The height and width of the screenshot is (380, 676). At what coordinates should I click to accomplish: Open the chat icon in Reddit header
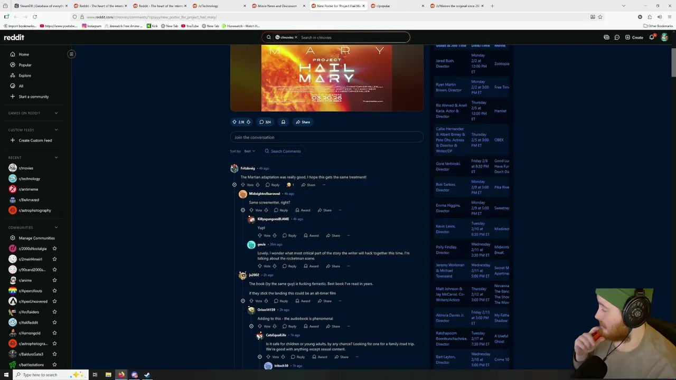(x=617, y=37)
